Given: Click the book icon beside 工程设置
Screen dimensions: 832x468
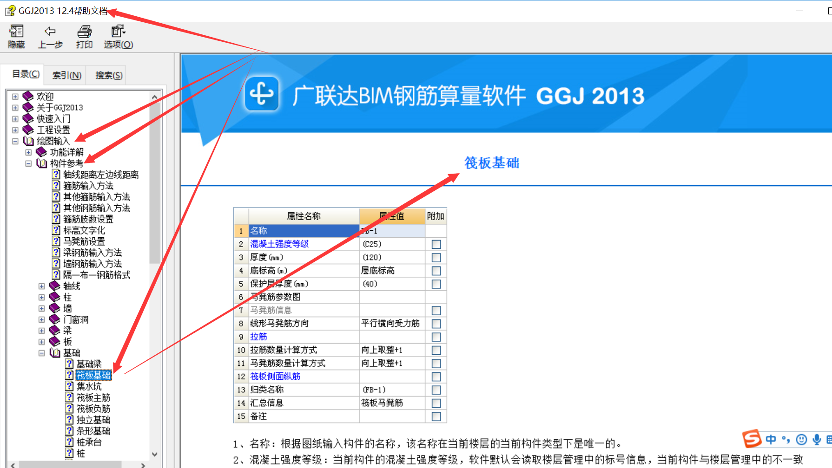Looking at the screenshot, I should [28, 130].
